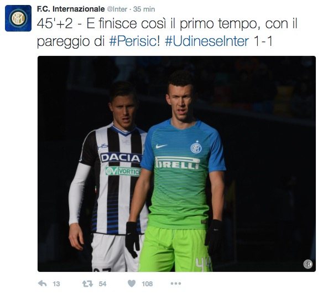Click the Nike swoosh on the Inter shirt
Screen dimensions: 323x294
(x=161, y=146)
